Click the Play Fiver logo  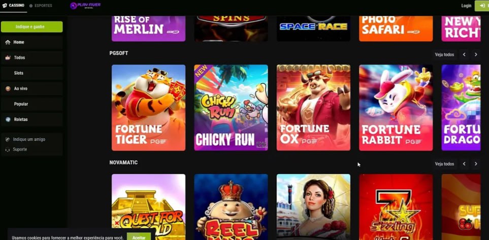coord(85,6)
